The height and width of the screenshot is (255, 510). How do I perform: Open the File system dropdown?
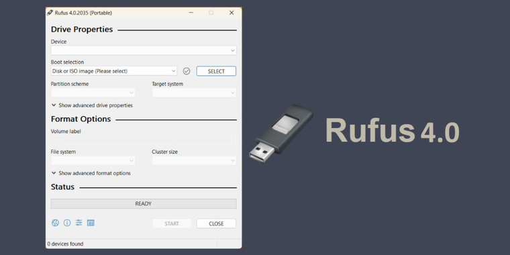click(x=93, y=160)
